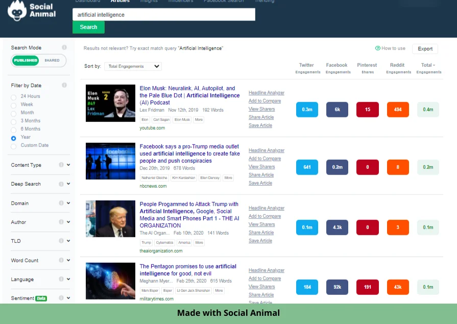This screenshot has width=457, height=324.
Task: Select the Week date filter
Action: click(13, 105)
